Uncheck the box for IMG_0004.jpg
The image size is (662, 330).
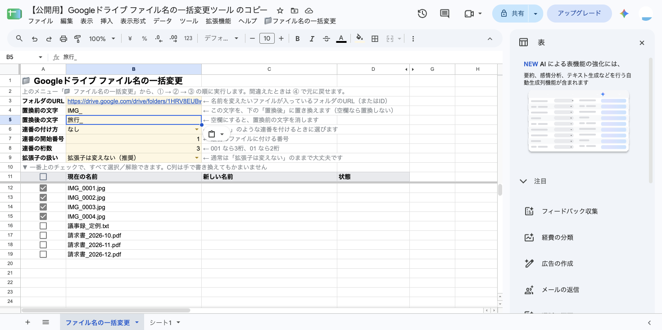43,216
